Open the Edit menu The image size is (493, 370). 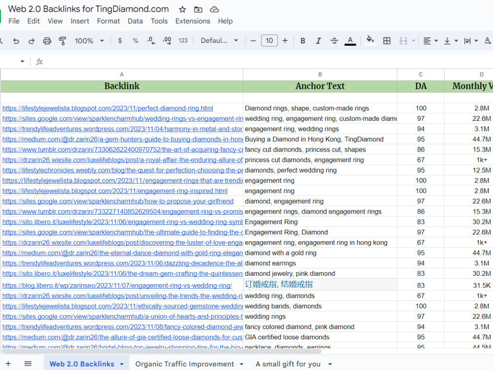[34, 21]
